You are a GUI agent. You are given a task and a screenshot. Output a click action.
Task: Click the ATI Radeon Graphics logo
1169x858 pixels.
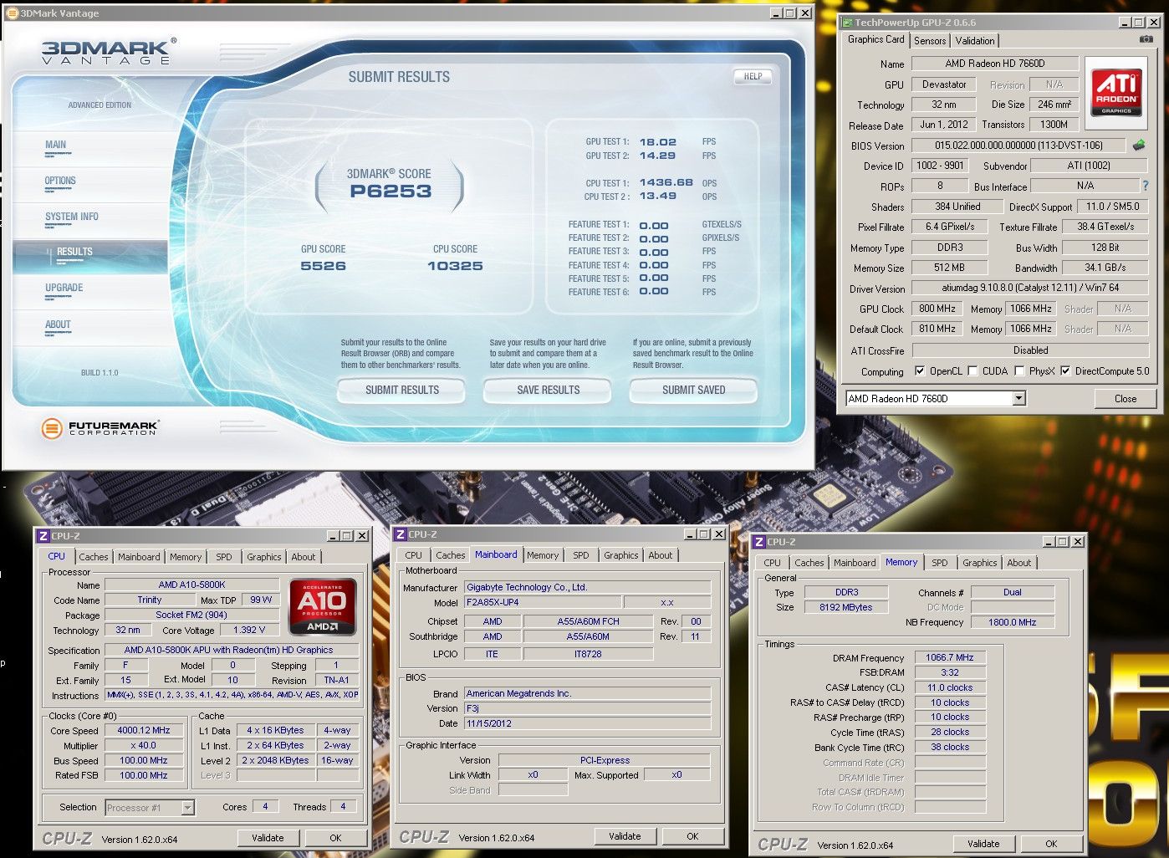pyautogui.click(x=1115, y=91)
